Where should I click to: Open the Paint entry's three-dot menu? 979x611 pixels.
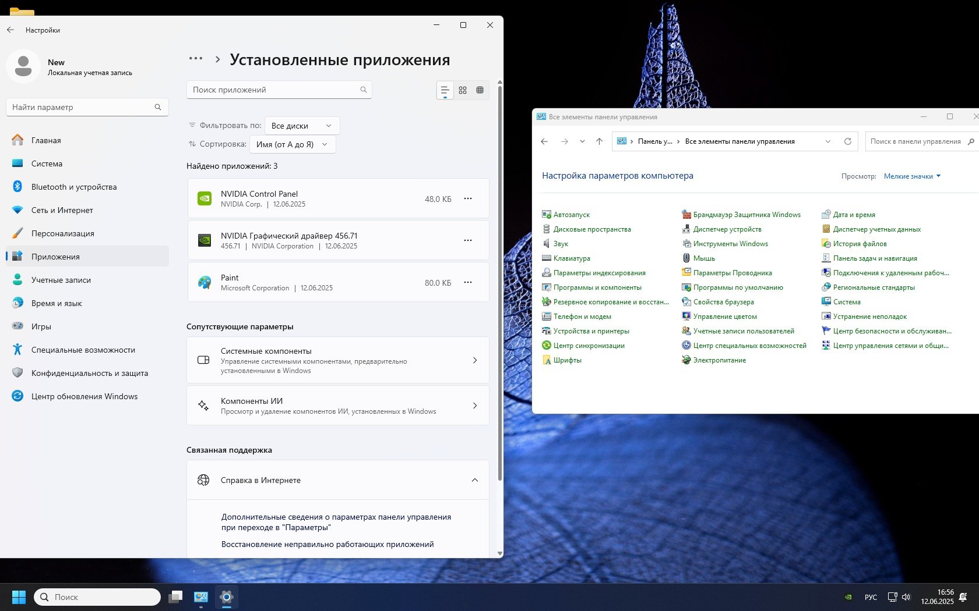[x=467, y=282]
